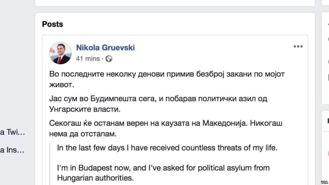The height and width of the screenshot is (185, 329).
Task: Open the truncated "Twi…" sidebar link
Action: click(12, 132)
